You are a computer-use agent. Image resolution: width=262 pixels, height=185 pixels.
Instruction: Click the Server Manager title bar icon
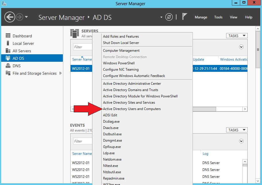point(4,3)
